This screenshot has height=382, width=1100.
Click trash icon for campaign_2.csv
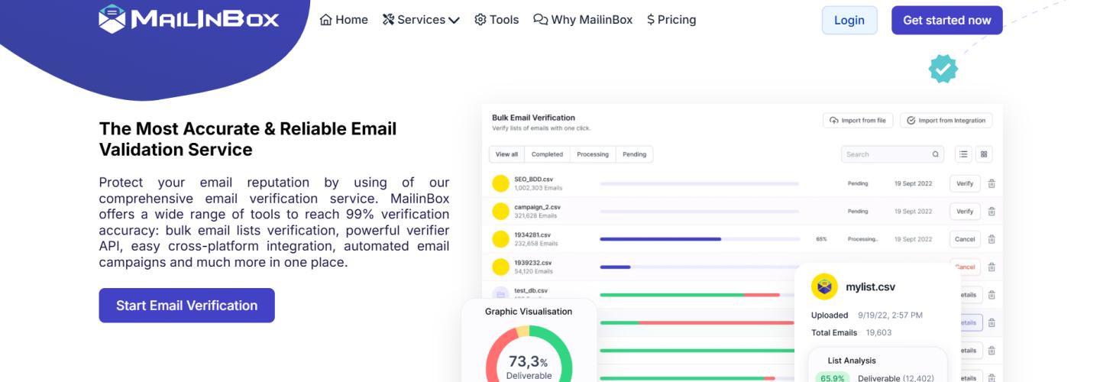pos(992,212)
